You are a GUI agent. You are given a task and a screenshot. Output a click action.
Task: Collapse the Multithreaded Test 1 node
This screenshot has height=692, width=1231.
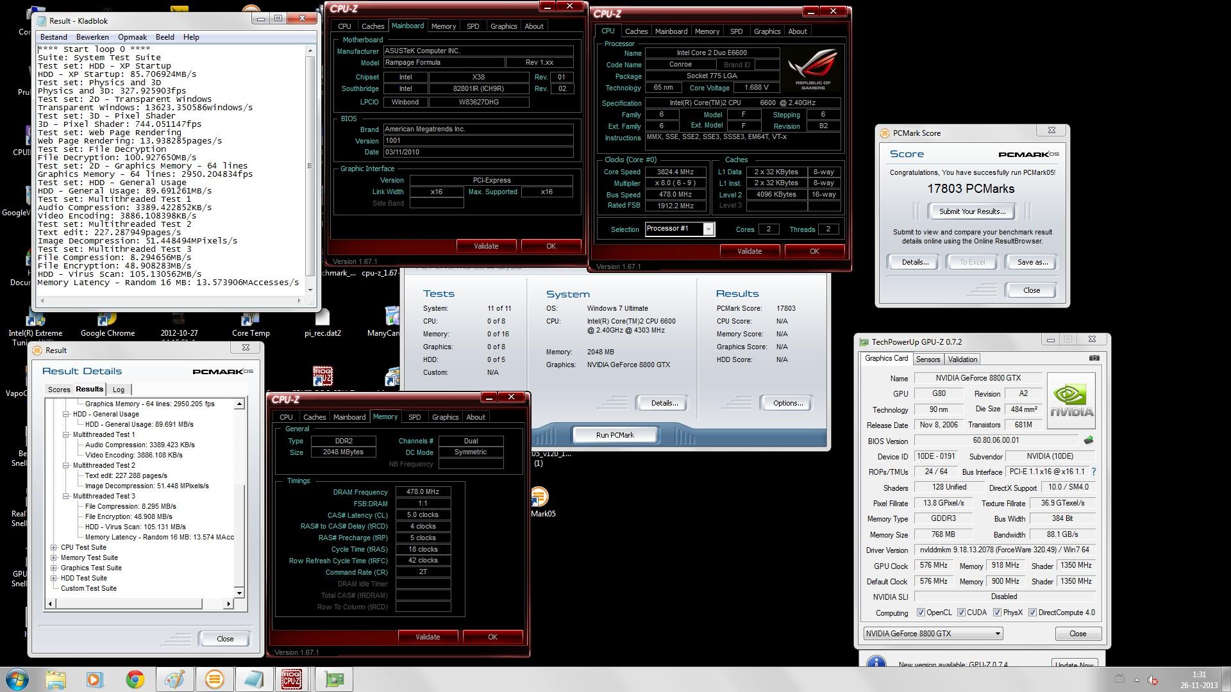coord(66,434)
